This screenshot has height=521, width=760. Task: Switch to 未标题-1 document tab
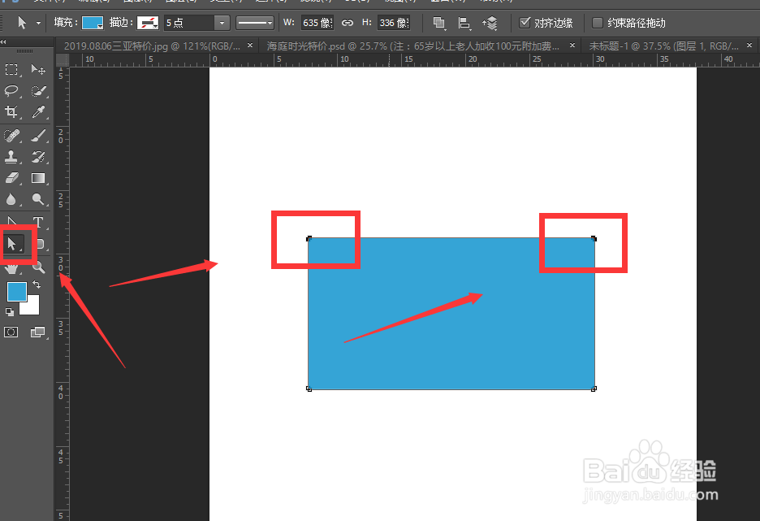point(663,46)
